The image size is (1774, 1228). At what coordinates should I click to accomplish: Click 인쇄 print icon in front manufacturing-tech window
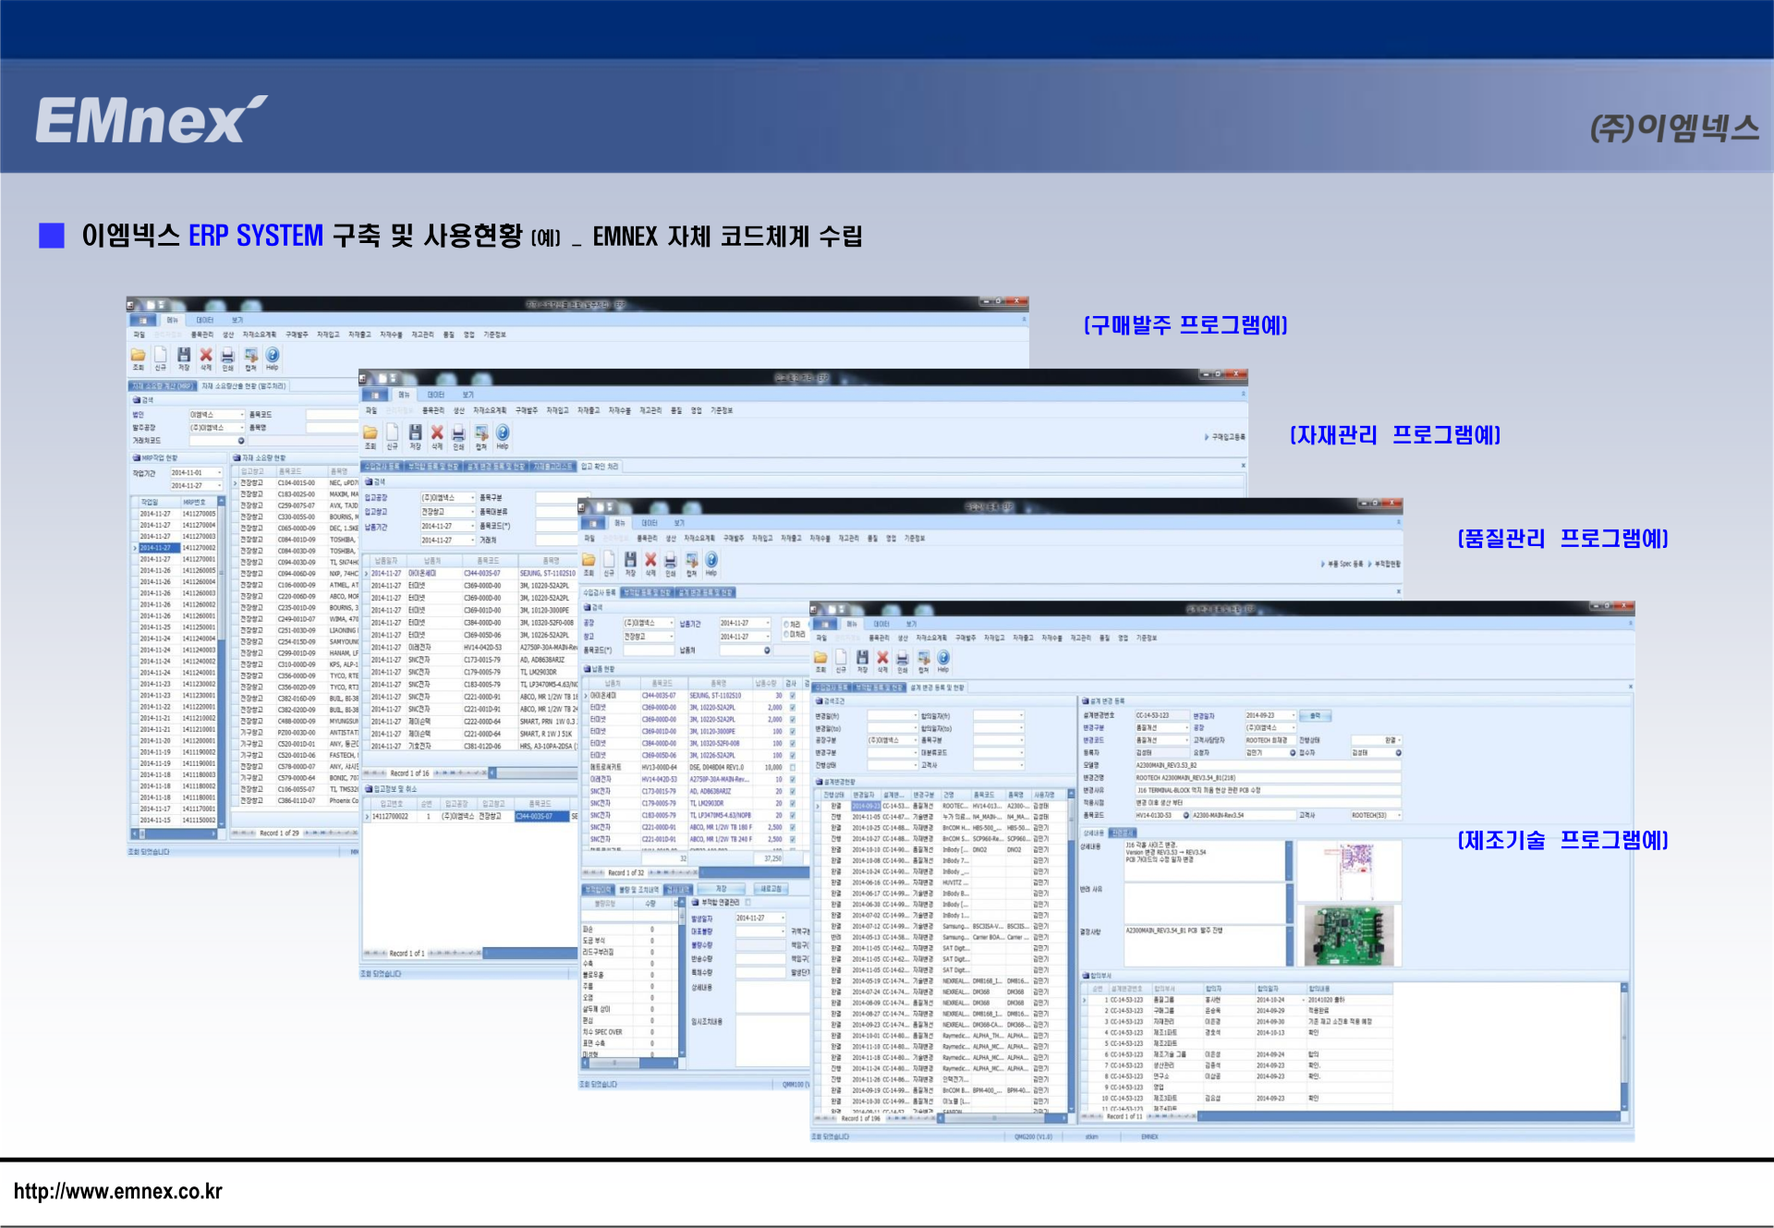(x=903, y=658)
